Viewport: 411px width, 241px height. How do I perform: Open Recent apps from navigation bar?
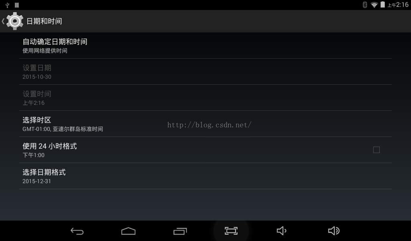click(180, 231)
